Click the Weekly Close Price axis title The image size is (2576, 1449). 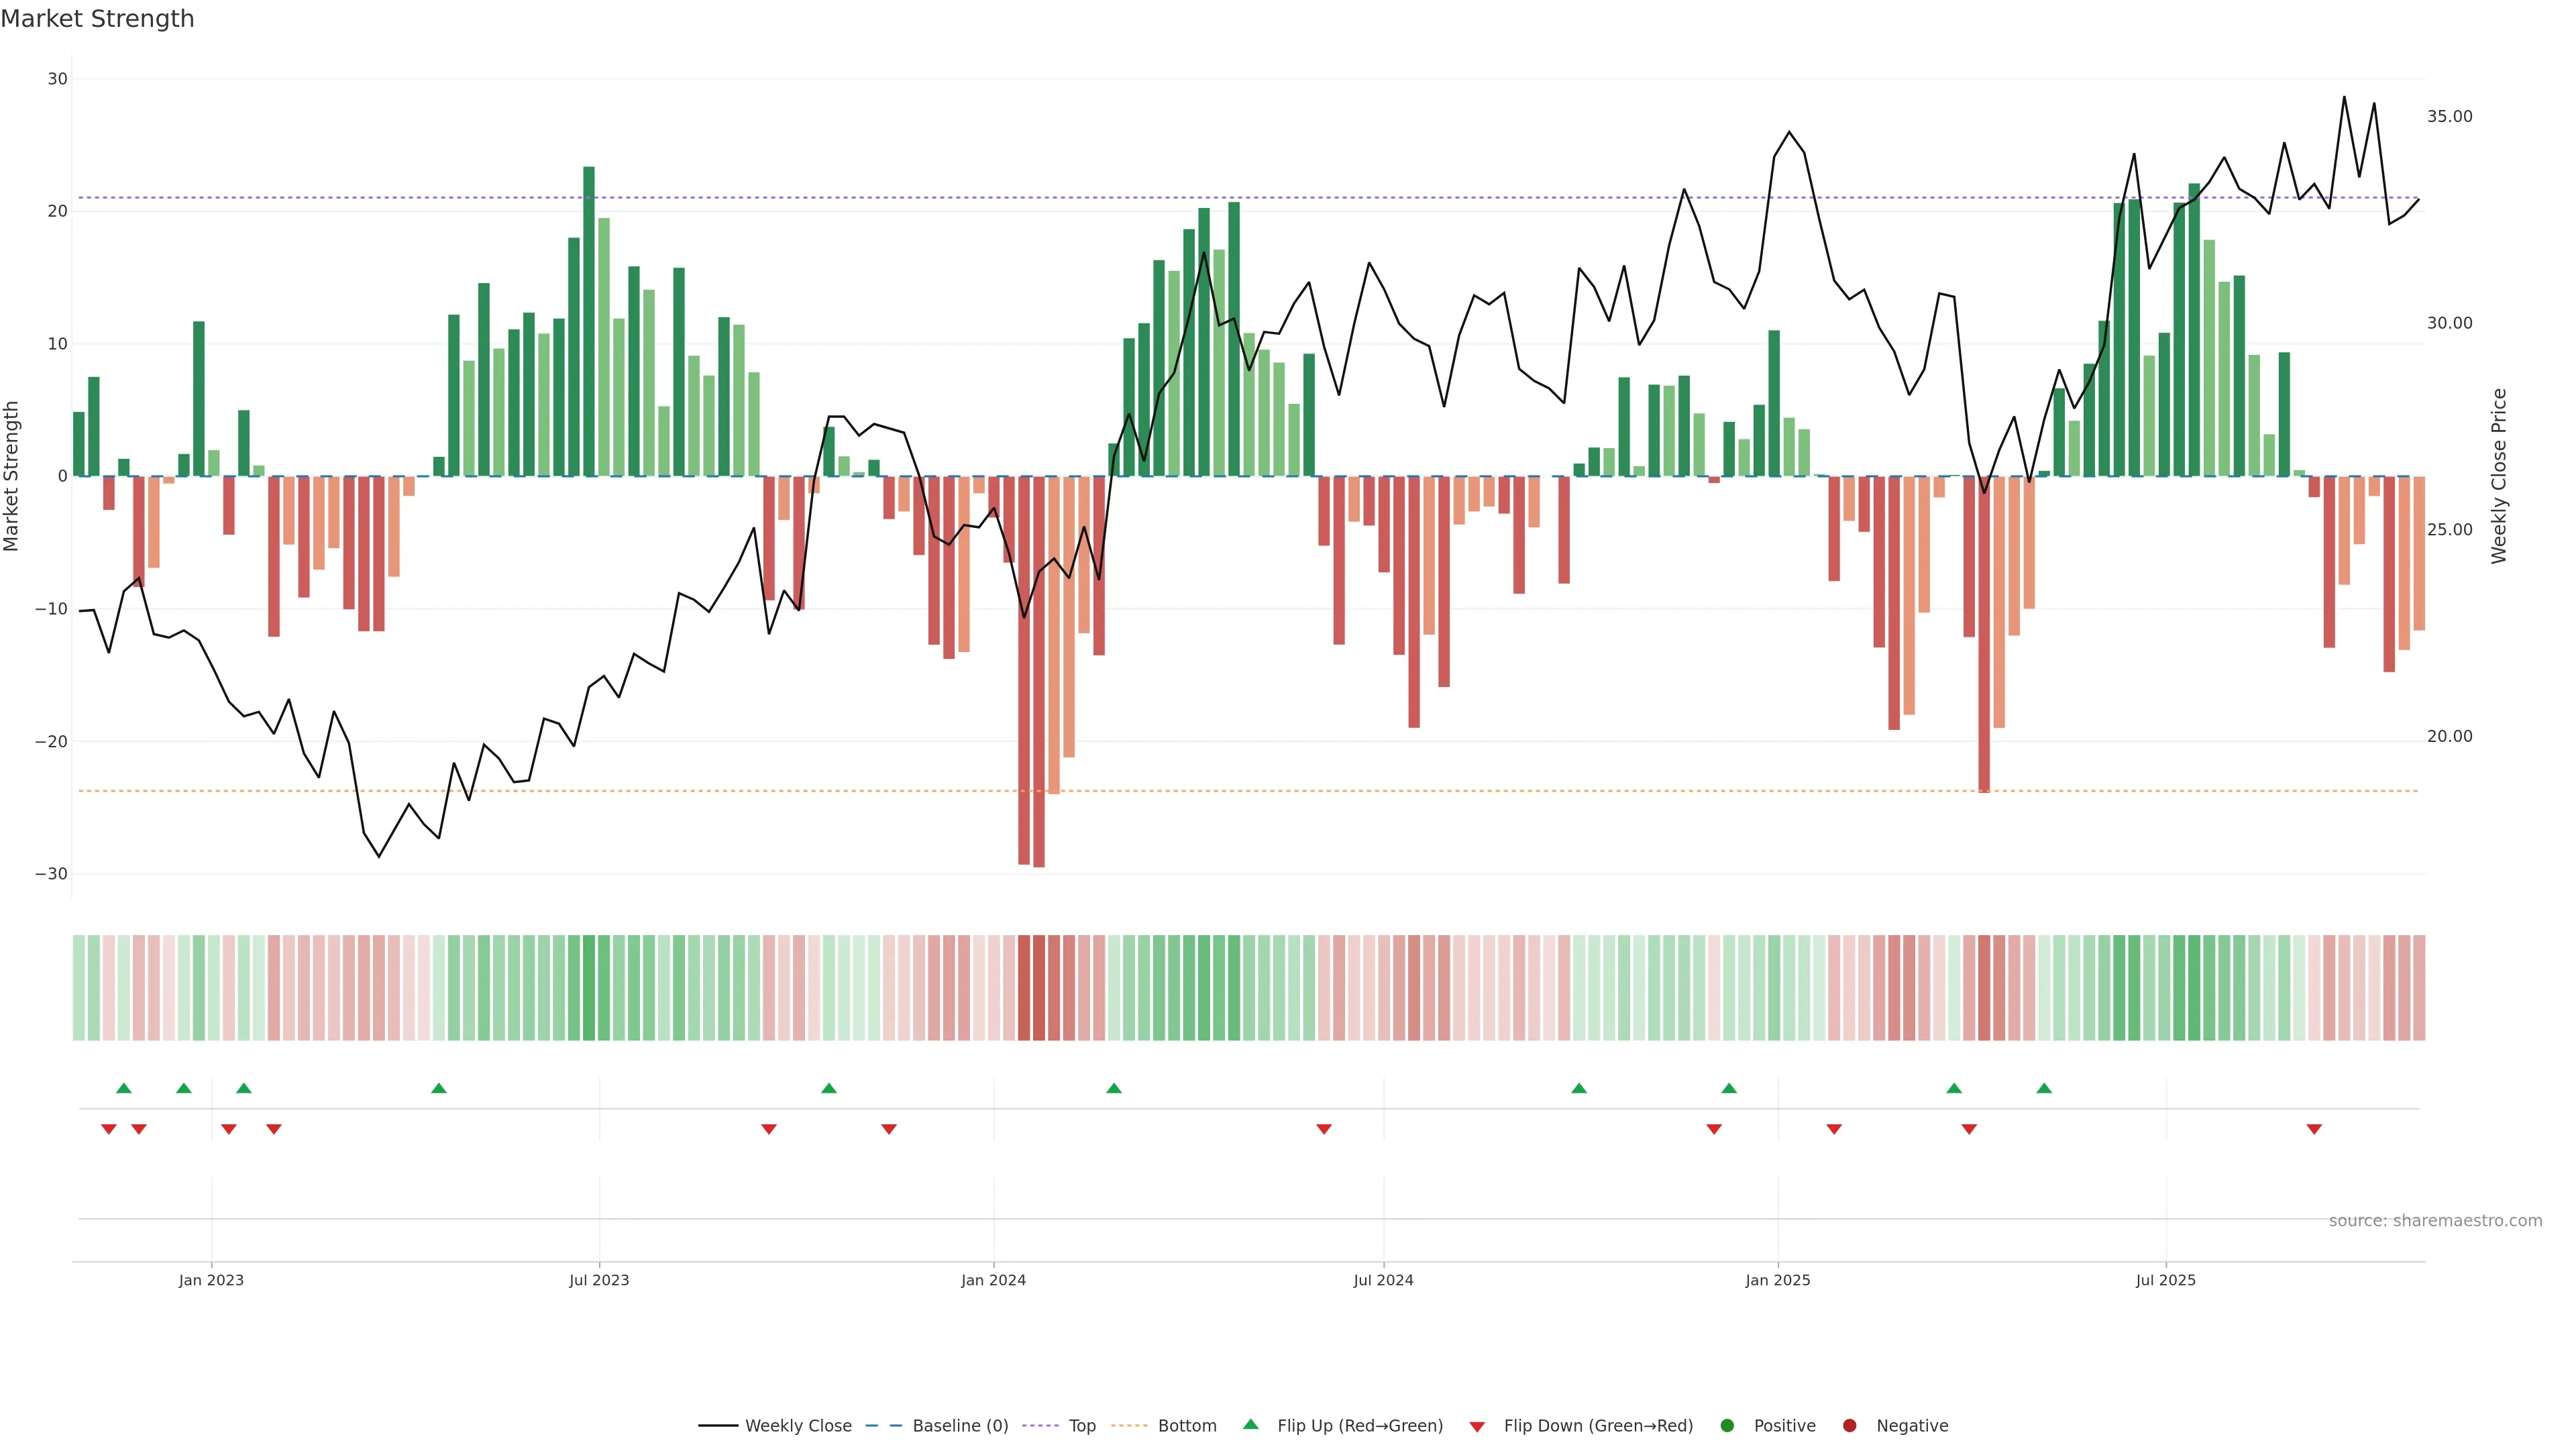point(2499,476)
